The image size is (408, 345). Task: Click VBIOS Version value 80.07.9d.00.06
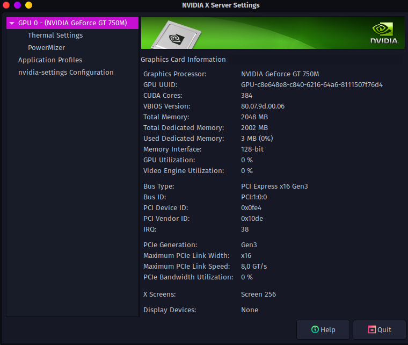pyautogui.click(x=263, y=106)
